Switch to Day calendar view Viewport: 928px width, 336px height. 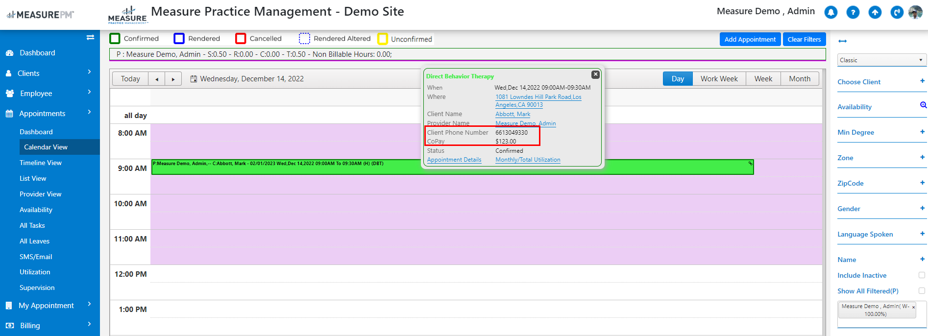coord(678,79)
